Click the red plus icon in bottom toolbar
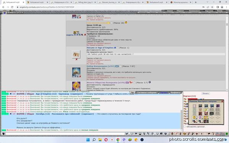229x143 pixels. point(197,134)
